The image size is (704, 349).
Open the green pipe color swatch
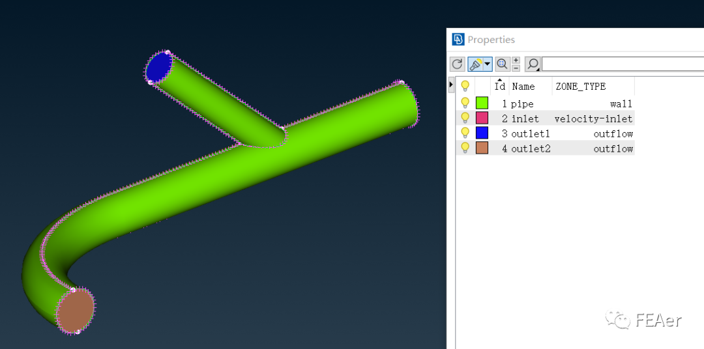pyautogui.click(x=482, y=103)
